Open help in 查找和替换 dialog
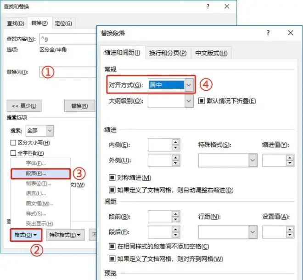The height and width of the screenshot is (280, 303). [x=208, y=6]
